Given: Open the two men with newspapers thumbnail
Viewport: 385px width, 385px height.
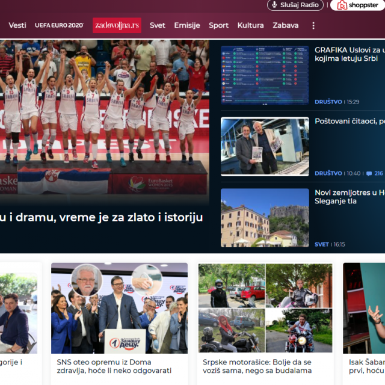Looking at the screenshot, I should (x=265, y=147).
